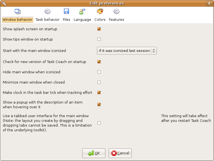Click the Window behavior monitor icon
214x161 pixels.
click(x=18, y=11)
